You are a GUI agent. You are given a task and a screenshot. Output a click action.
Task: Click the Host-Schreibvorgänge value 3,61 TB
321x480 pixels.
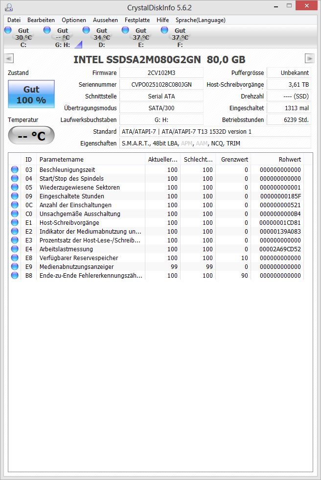click(289, 84)
